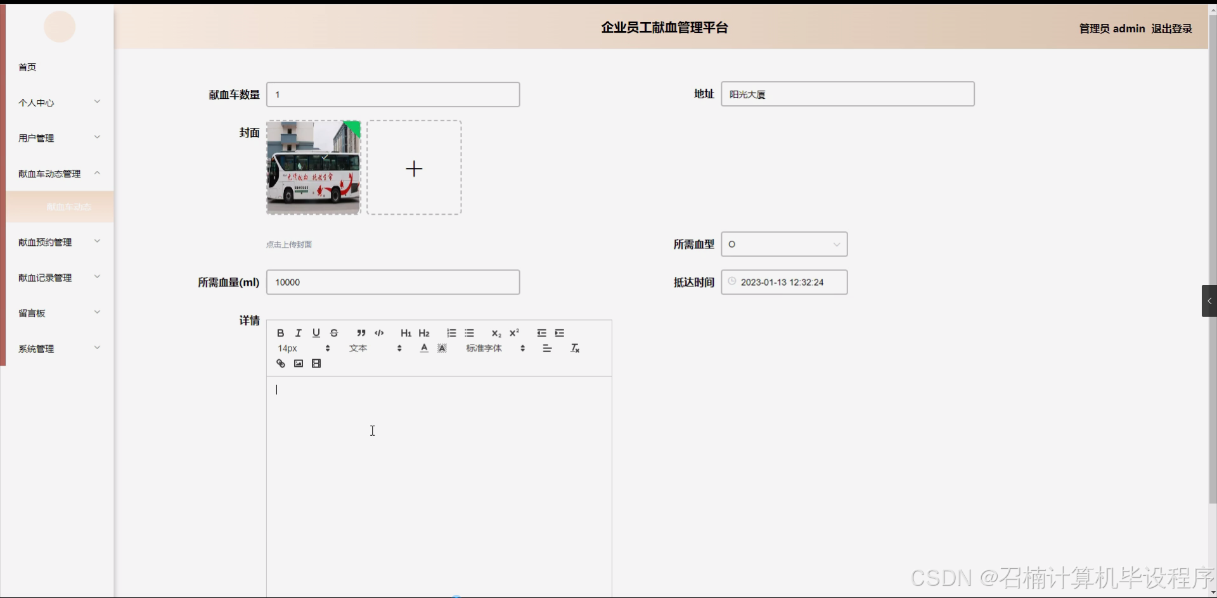1217x598 pixels.
Task: Open the text background color picker
Action: pyautogui.click(x=442, y=348)
